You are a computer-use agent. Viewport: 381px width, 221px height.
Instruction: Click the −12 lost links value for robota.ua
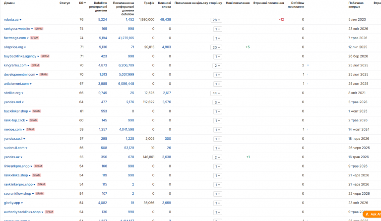point(281,20)
